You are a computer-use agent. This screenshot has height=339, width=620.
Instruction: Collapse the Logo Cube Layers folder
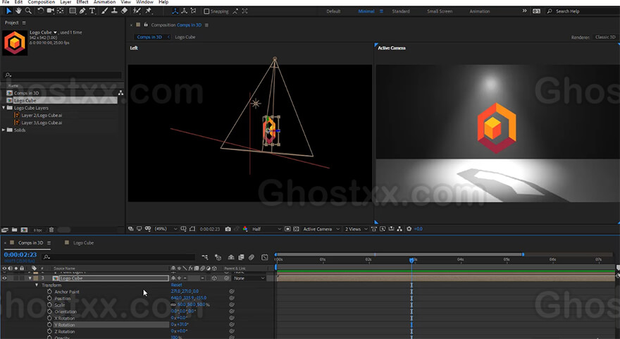4,108
